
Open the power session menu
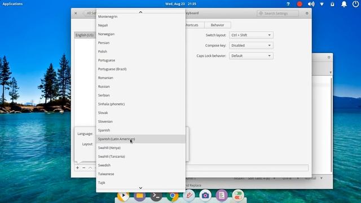[x=355, y=4]
